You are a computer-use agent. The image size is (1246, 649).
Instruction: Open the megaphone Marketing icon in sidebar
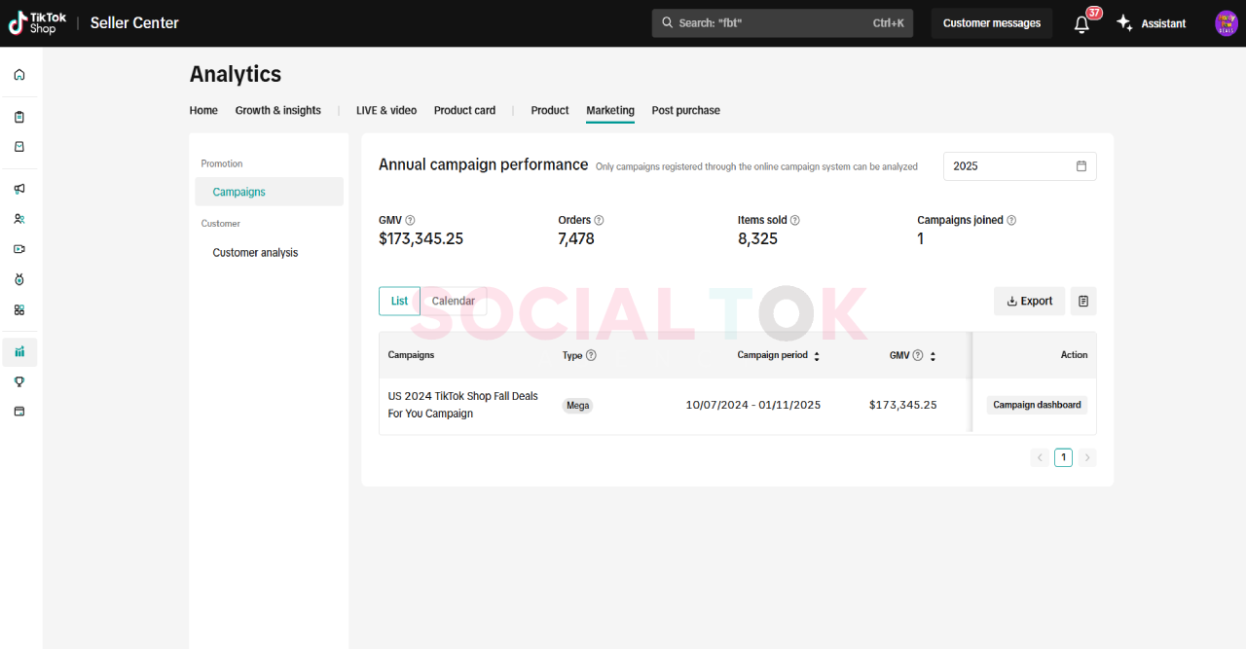[x=19, y=189]
